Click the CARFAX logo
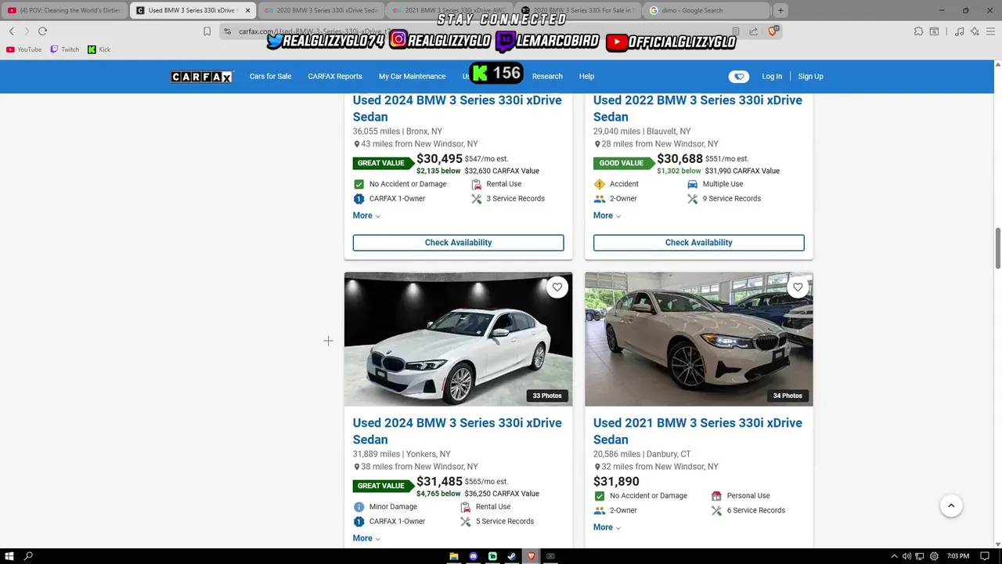This screenshot has width=1002, height=564. click(x=202, y=77)
